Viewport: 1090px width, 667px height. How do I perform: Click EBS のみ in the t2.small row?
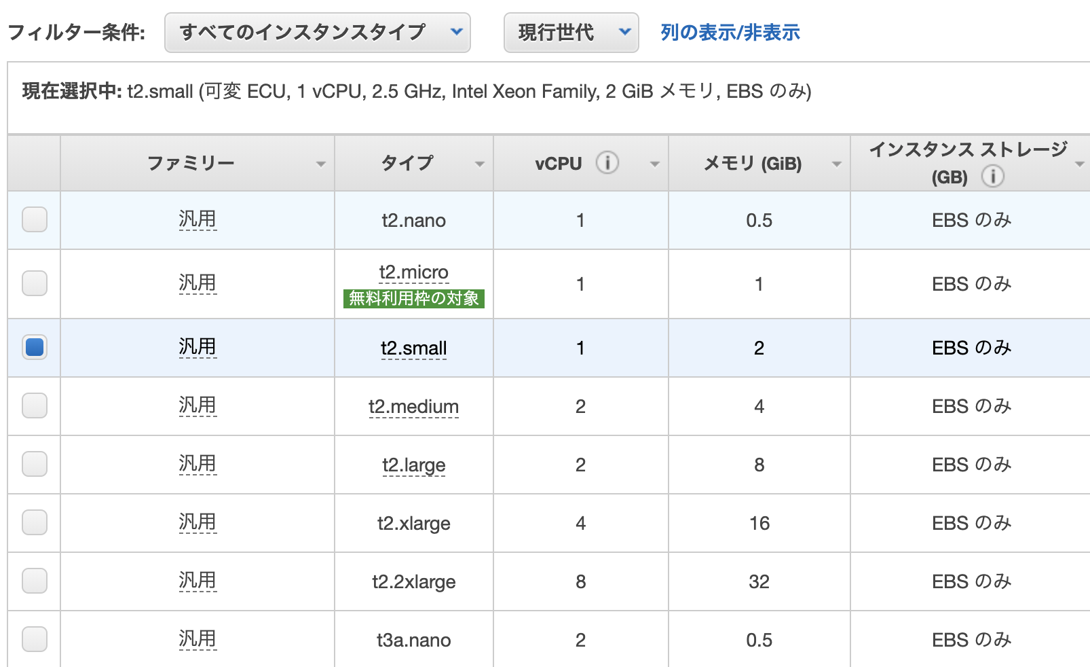(x=971, y=348)
